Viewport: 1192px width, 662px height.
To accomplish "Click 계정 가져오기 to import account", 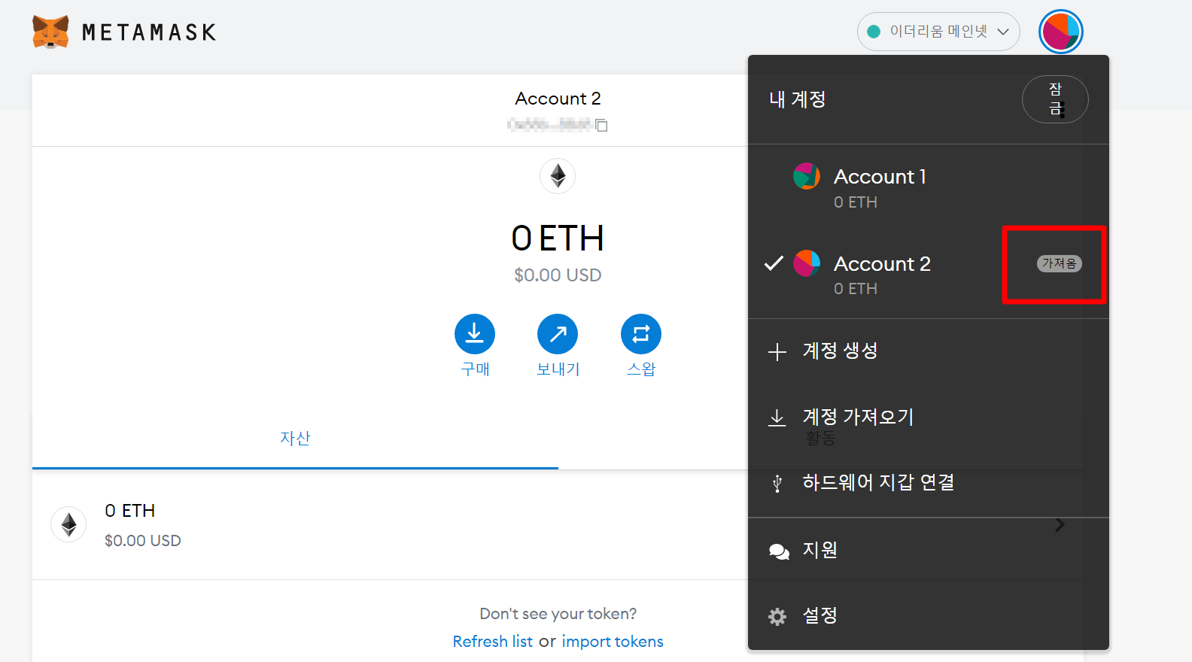I will point(929,417).
